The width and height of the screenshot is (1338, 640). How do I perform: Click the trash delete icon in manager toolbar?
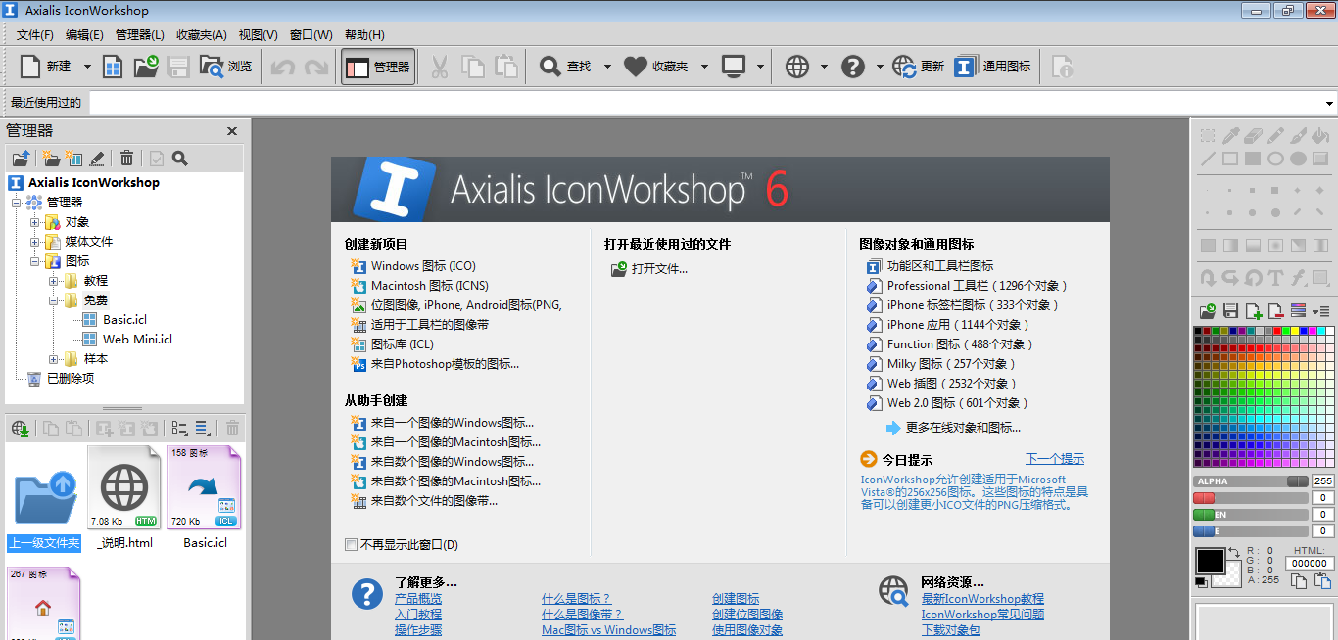[126, 159]
